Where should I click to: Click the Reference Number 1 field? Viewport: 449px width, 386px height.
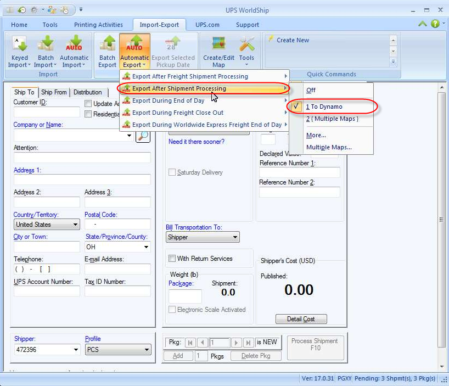[x=300, y=172]
